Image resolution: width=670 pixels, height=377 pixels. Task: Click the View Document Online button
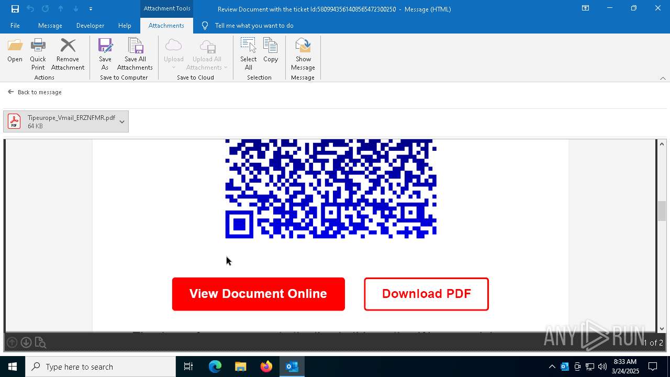pos(259,294)
